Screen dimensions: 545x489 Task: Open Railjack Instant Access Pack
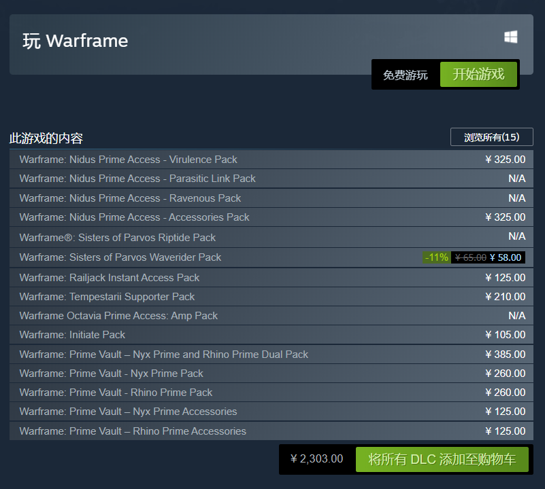pos(271,277)
